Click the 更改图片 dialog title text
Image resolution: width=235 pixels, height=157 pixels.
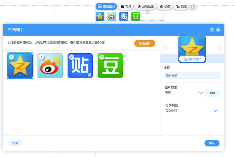point(15,30)
